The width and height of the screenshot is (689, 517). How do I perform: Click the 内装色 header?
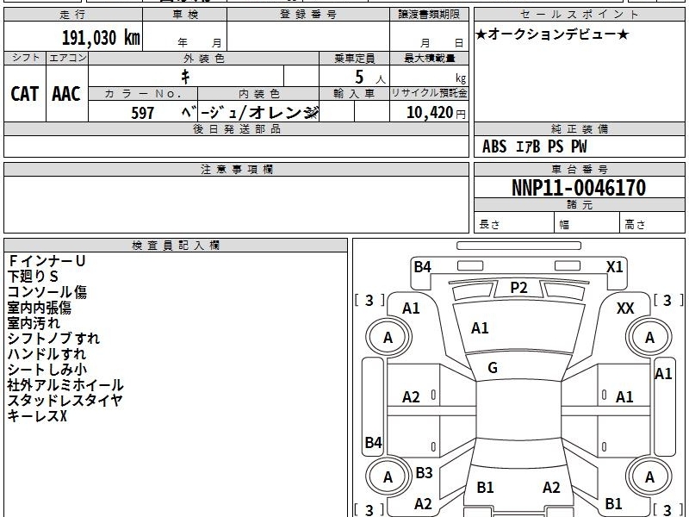coord(258,94)
